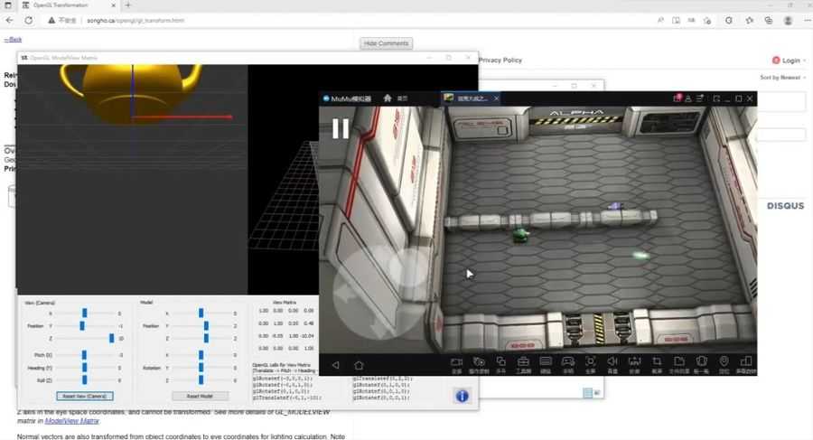The width and height of the screenshot is (813, 440).
Task: Open a new browser tab
Action: 127,5
